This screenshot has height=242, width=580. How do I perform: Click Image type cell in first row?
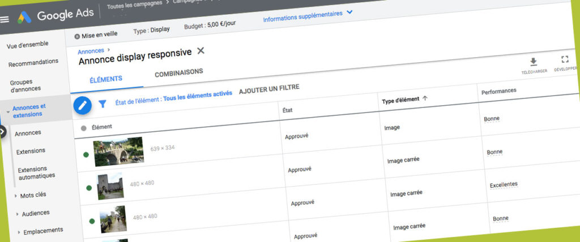click(x=392, y=128)
